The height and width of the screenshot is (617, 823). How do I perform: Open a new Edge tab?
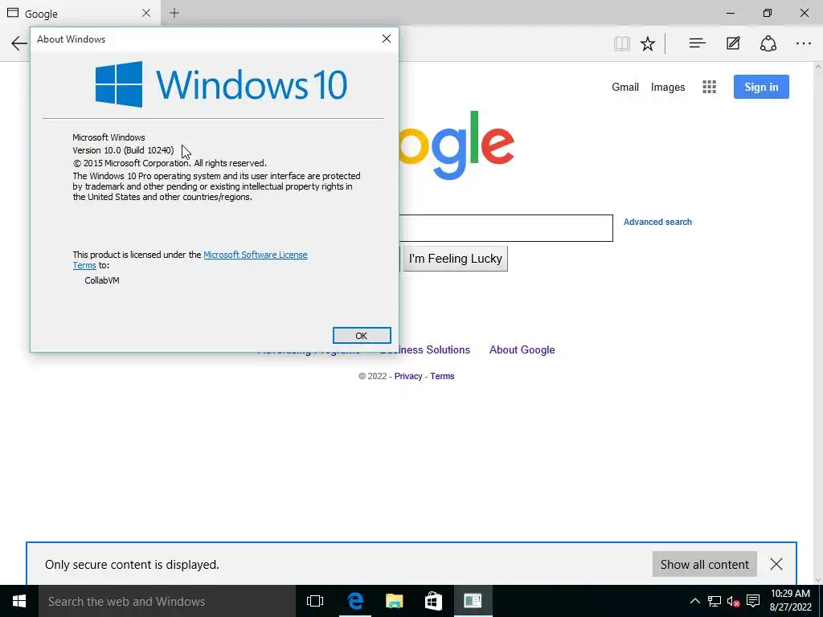[x=174, y=13]
